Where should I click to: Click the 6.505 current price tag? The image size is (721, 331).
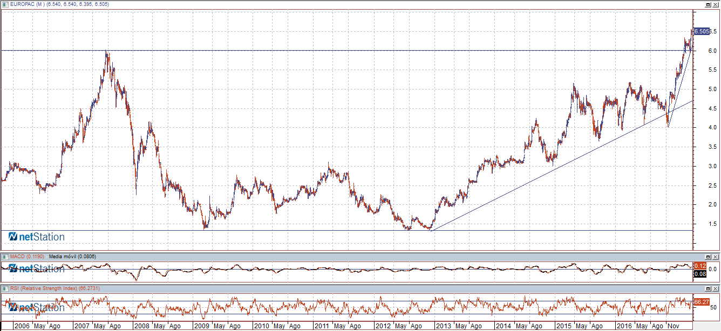[701, 31]
